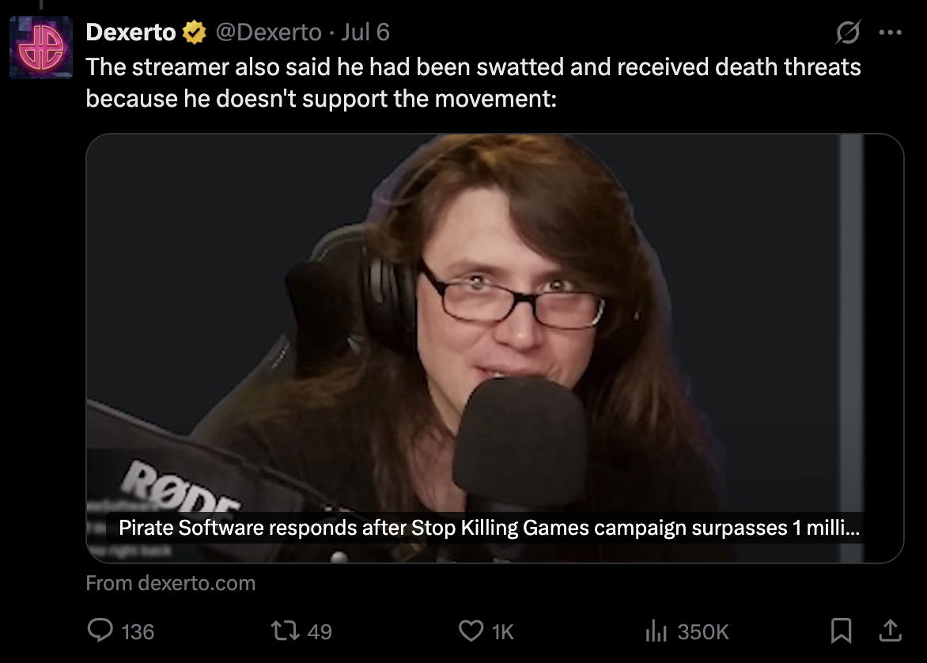Screen dimensions: 927x663
Task: Open the Jul 6 timestamp permalink
Action: (x=365, y=32)
